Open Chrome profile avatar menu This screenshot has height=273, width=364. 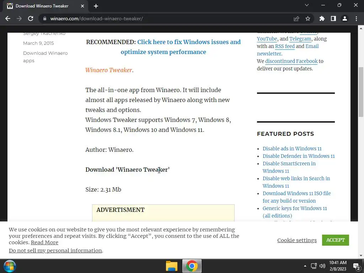(345, 18)
